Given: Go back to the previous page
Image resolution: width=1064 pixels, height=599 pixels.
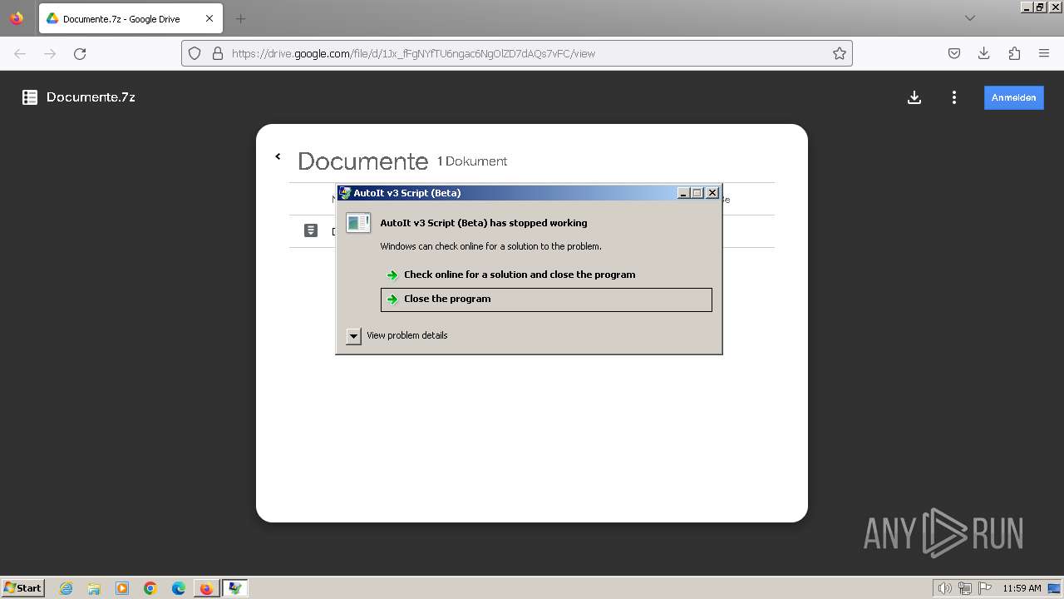Looking at the screenshot, I should [20, 53].
